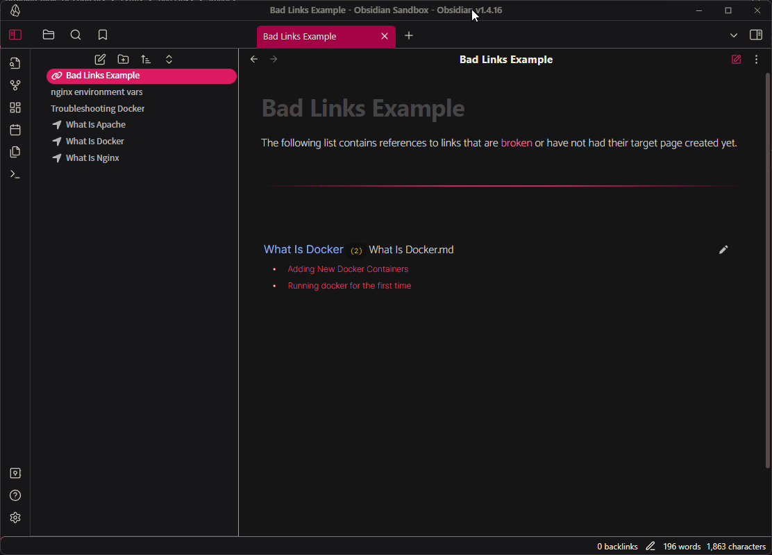Open the blue What Is Docker link

(x=303, y=250)
